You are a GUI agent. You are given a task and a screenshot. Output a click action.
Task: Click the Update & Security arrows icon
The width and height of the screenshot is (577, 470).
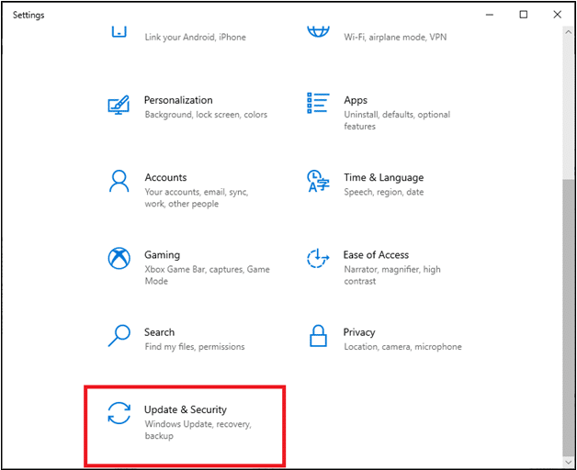119,413
